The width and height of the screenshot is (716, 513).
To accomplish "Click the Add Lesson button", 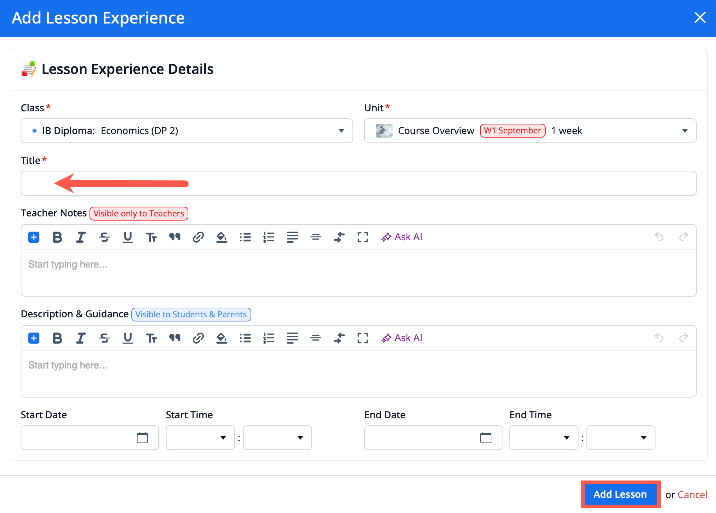I will pyautogui.click(x=620, y=494).
